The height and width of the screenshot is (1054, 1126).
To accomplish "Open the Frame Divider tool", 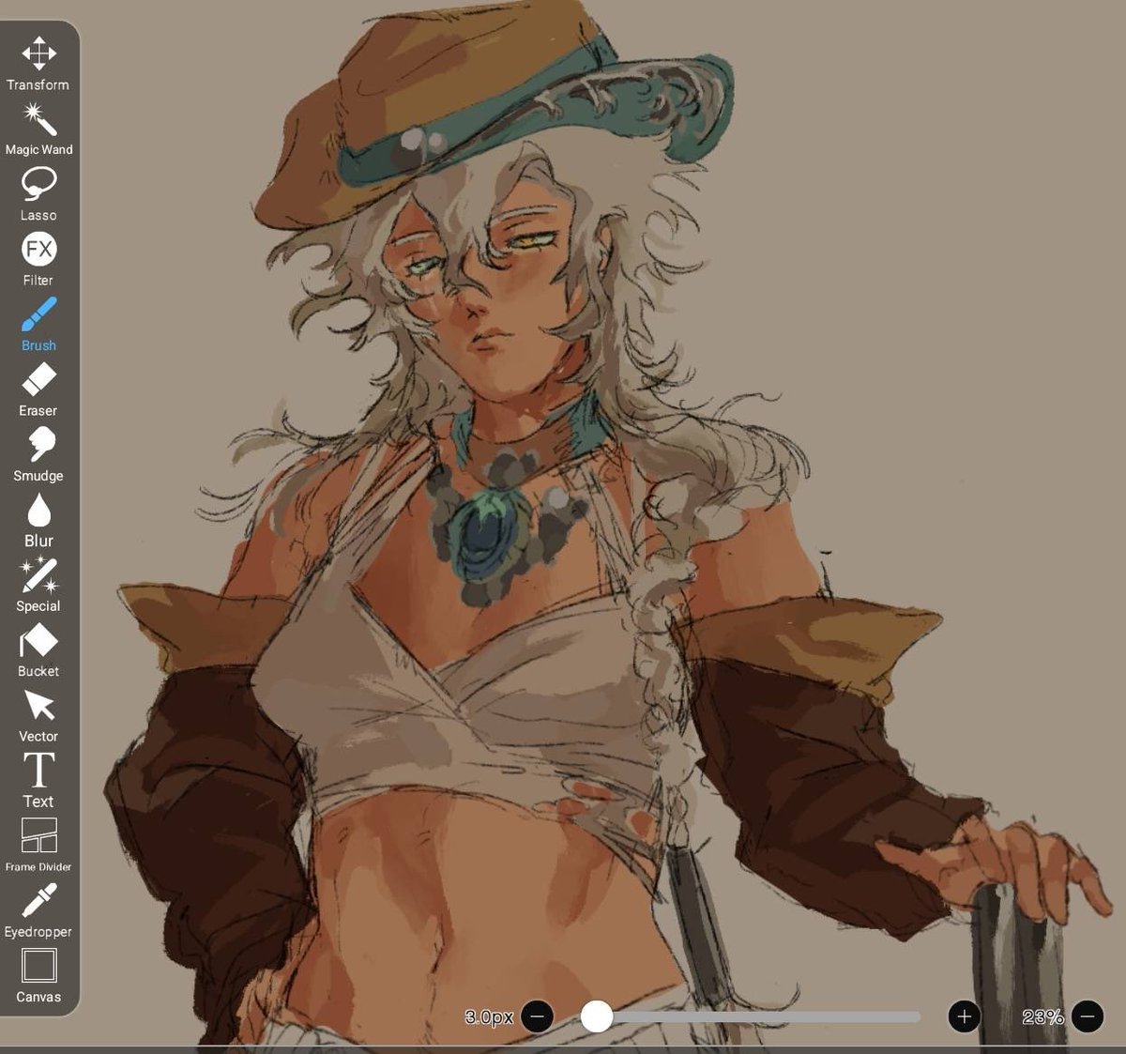I will [38, 845].
